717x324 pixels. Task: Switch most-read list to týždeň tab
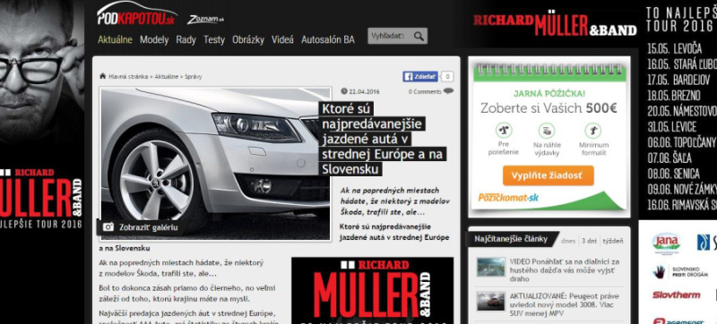[x=612, y=241]
